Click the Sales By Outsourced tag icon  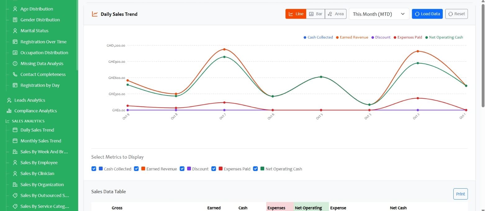coord(15,195)
